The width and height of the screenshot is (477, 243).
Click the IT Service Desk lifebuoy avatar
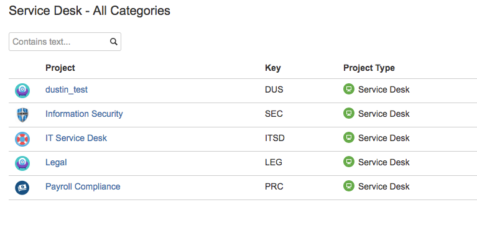point(22,139)
